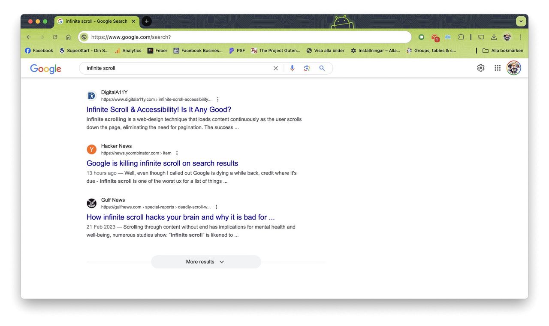Open quick settings gear beside the apps grid

tap(480, 68)
